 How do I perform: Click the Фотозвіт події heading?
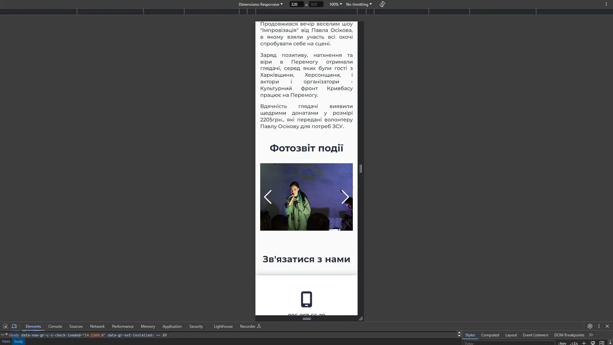pos(306,148)
